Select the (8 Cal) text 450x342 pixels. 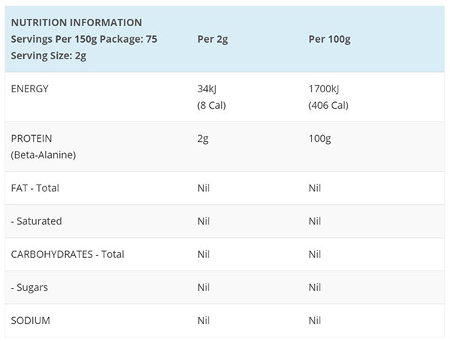(x=210, y=105)
